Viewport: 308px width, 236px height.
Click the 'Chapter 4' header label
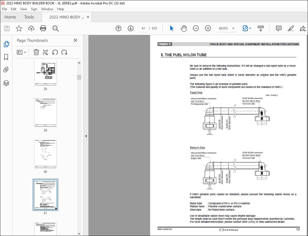point(164,44)
